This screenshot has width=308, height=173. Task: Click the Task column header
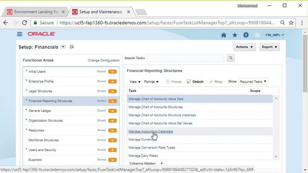(x=132, y=91)
